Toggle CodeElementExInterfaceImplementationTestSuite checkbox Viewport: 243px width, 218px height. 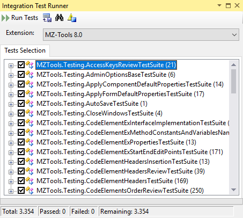21,123
